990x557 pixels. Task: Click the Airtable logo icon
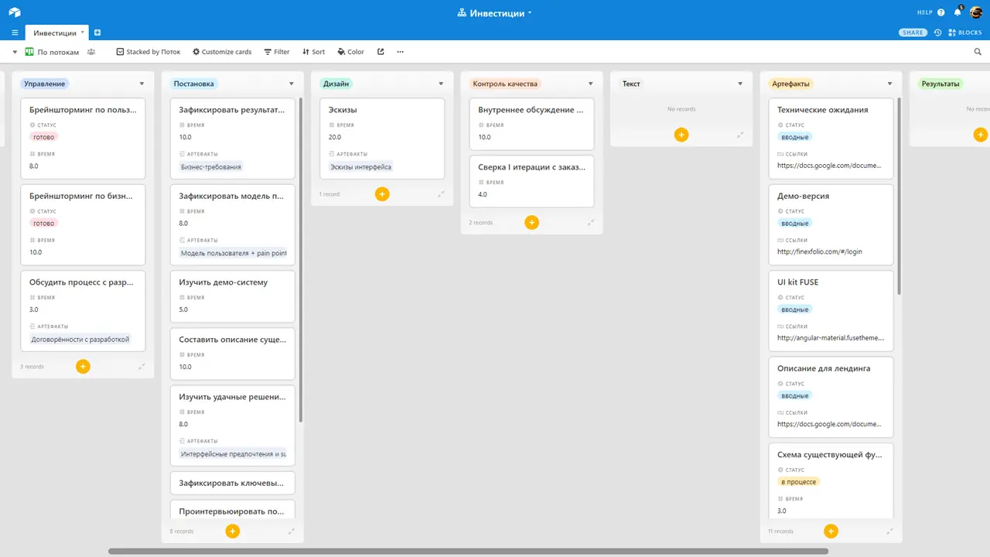coord(15,12)
